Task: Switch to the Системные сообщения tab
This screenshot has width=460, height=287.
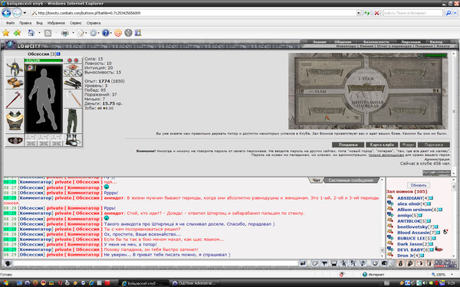Action: [351, 181]
